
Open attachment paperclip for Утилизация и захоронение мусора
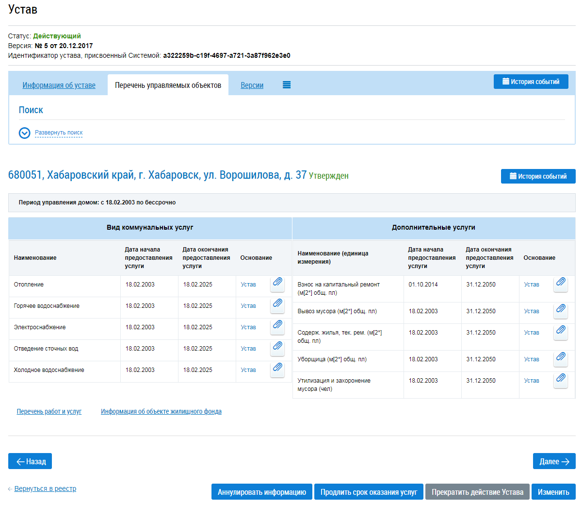point(561,380)
